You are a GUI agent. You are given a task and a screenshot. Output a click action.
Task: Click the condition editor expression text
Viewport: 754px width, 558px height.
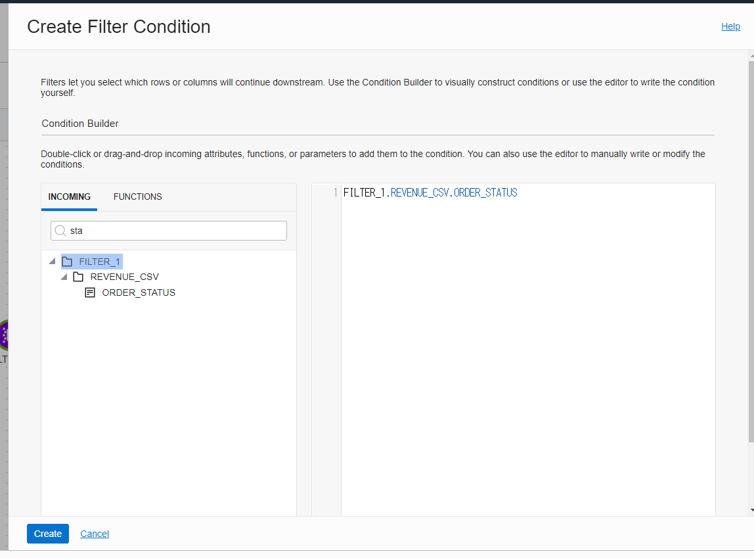click(430, 193)
